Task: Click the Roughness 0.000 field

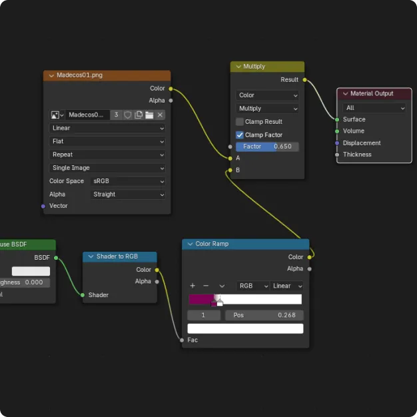Action: click(25, 282)
